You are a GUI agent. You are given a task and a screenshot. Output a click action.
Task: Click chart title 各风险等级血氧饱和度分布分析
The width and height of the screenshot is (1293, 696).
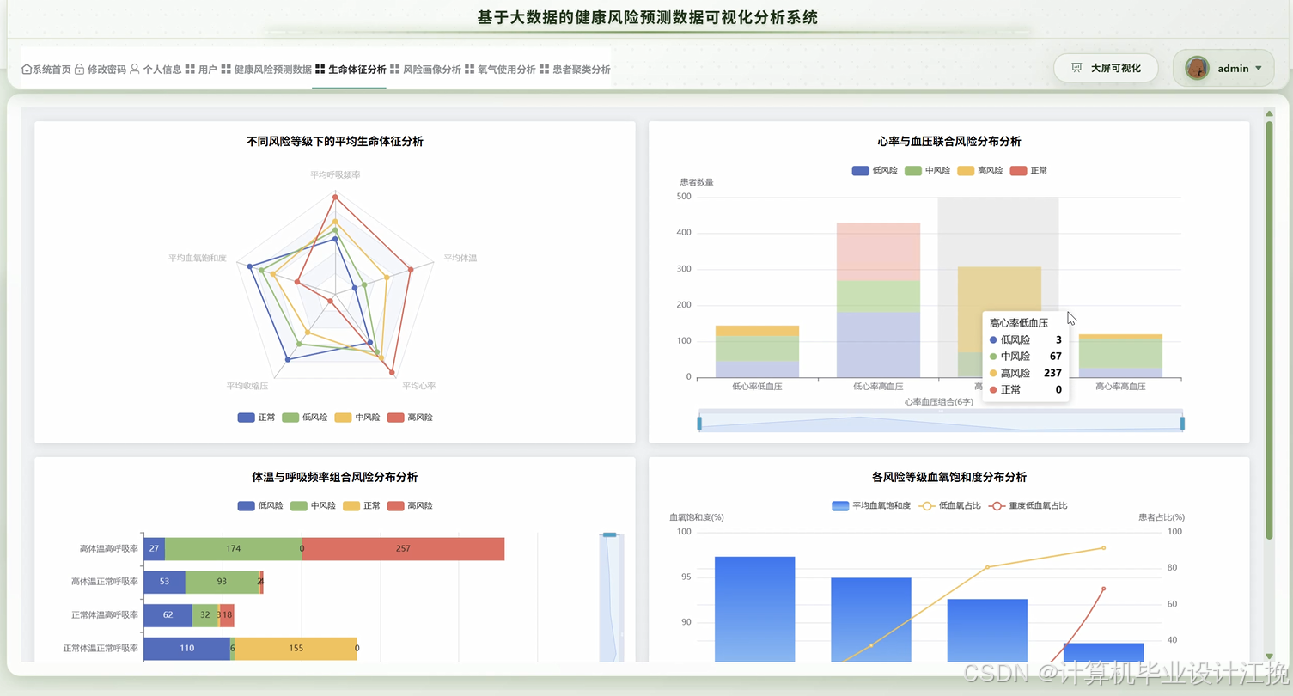[x=949, y=477]
